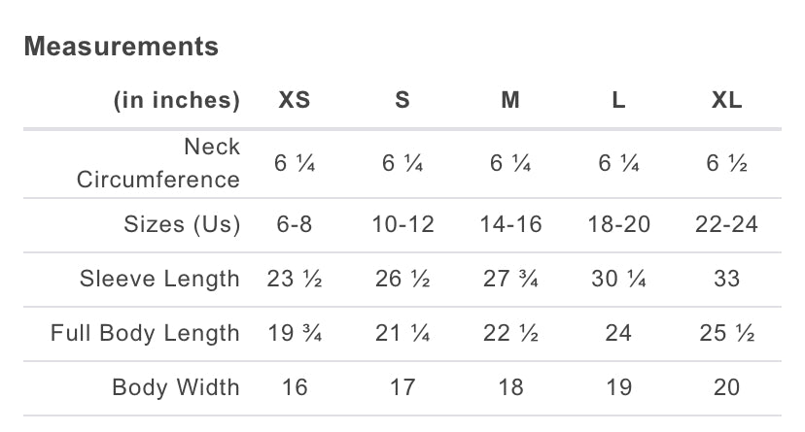The height and width of the screenshot is (432, 805).
Task: Click the (in inches) header label
Action: pos(176,100)
